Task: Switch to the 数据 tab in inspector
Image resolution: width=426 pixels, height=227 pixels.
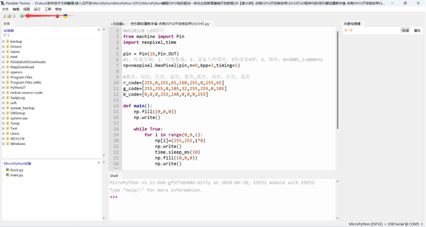Action: (406, 30)
